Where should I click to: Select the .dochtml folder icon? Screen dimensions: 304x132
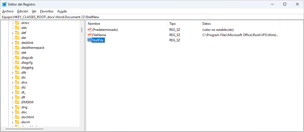17,117
